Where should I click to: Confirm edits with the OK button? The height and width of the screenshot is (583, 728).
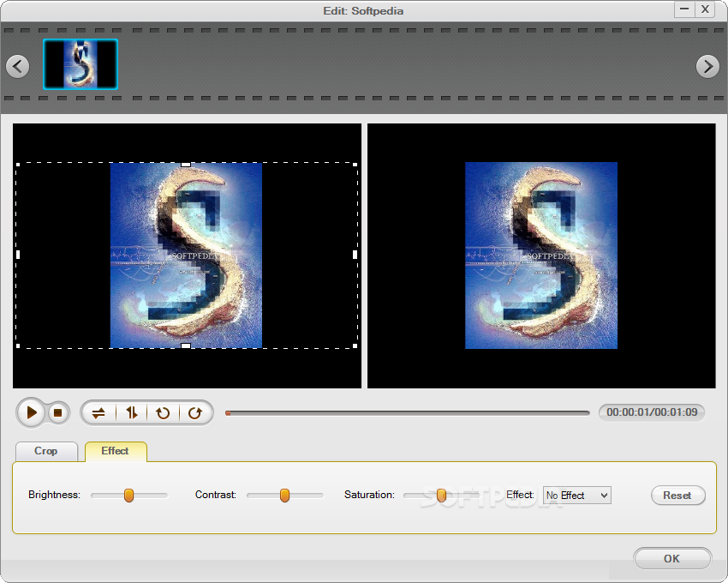(671, 558)
